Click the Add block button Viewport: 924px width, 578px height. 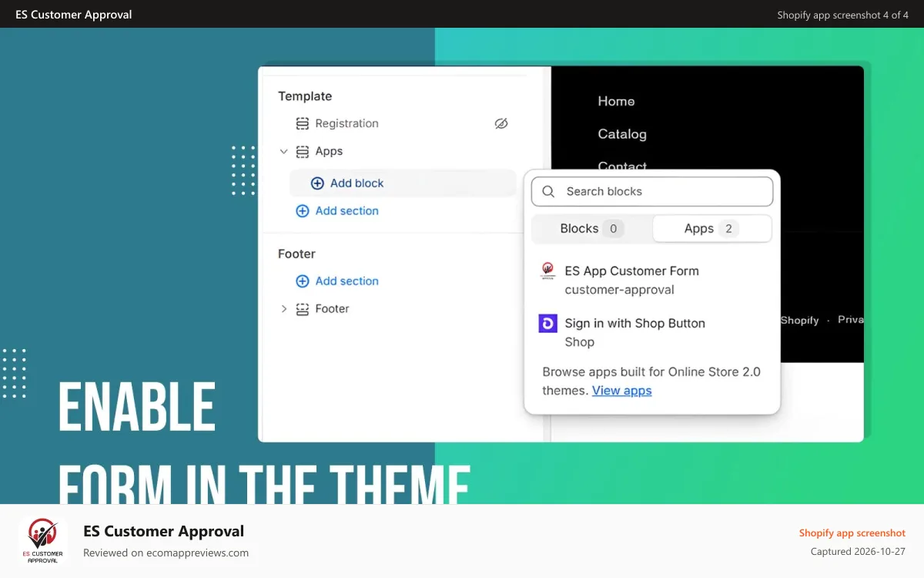tap(403, 183)
